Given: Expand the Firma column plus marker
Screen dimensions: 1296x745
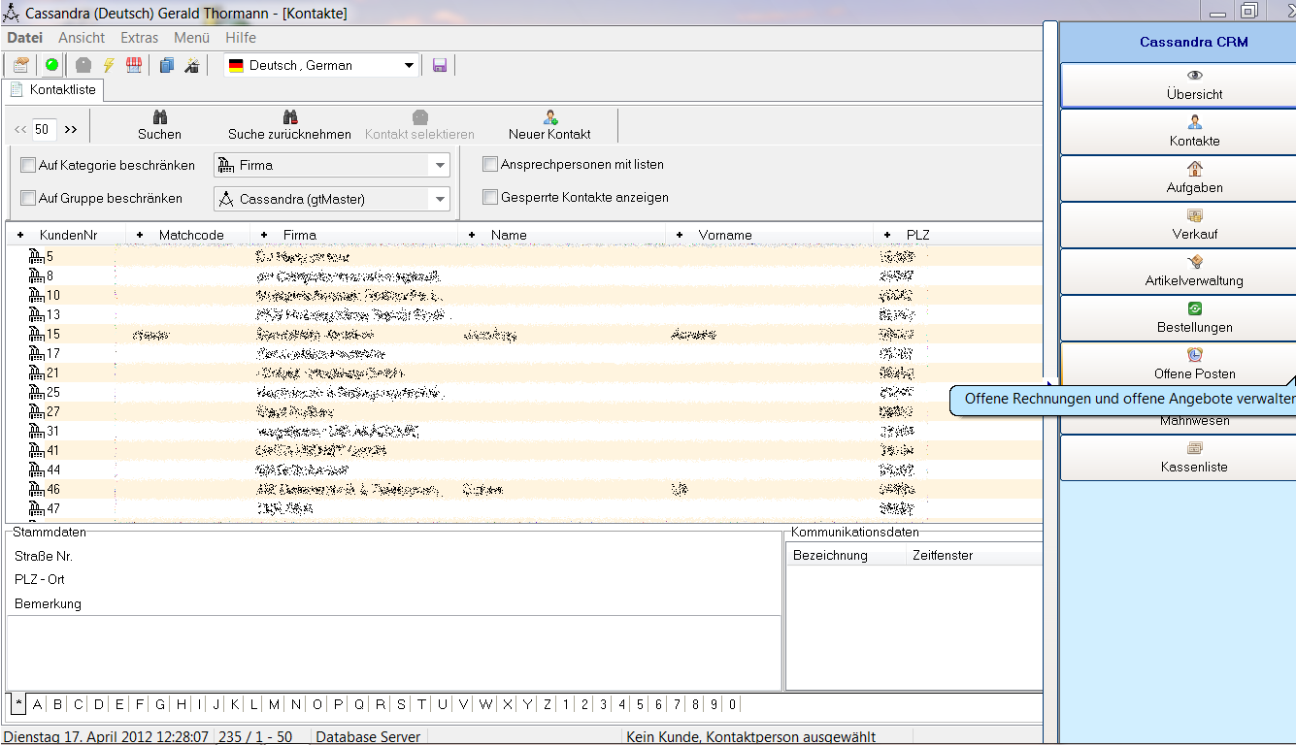Looking at the screenshot, I should [x=264, y=235].
